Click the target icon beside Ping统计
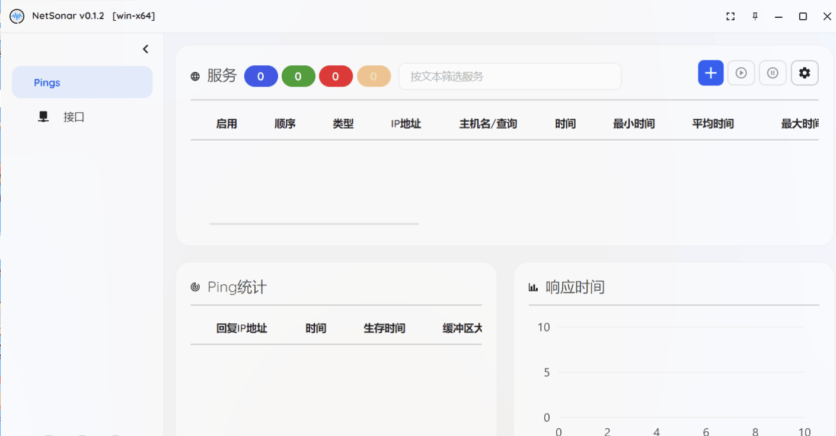Image resolution: width=836 pixels, height=436 pixels. coord(196,286)
